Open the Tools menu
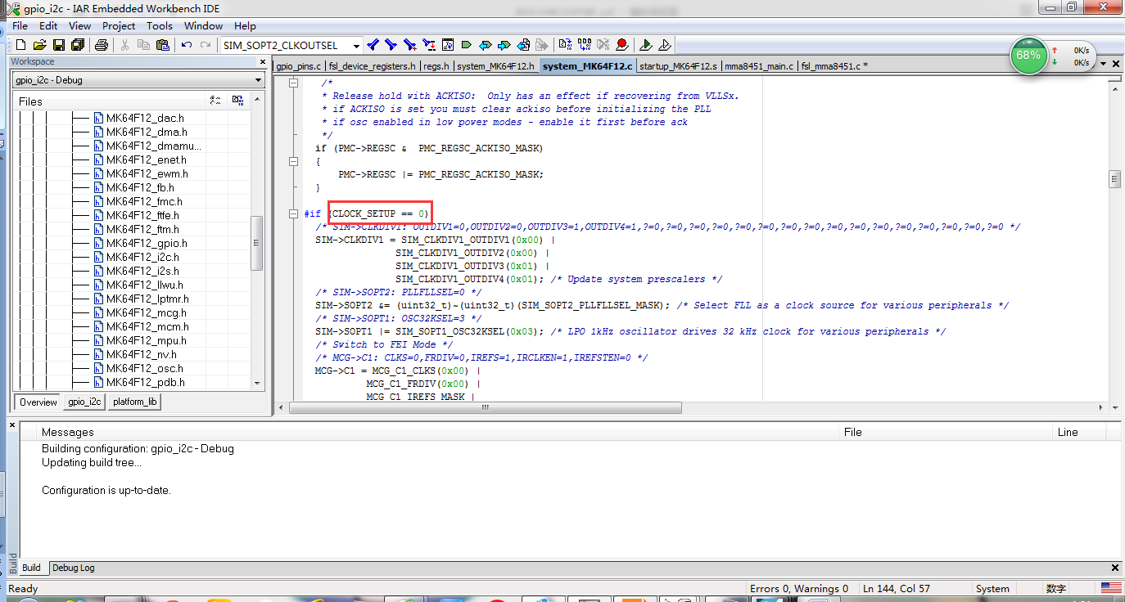1125x602 pixels. [160, 25]
